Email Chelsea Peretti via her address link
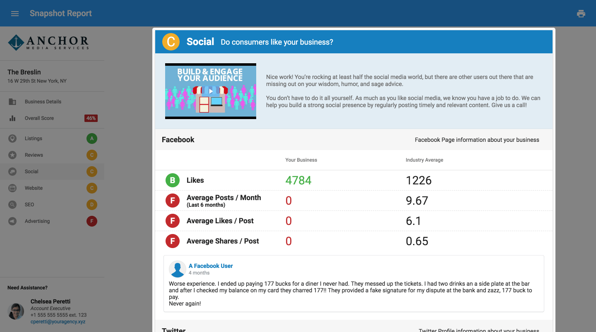596x332 pixels. pyautogui.click(x=58, y=321)
